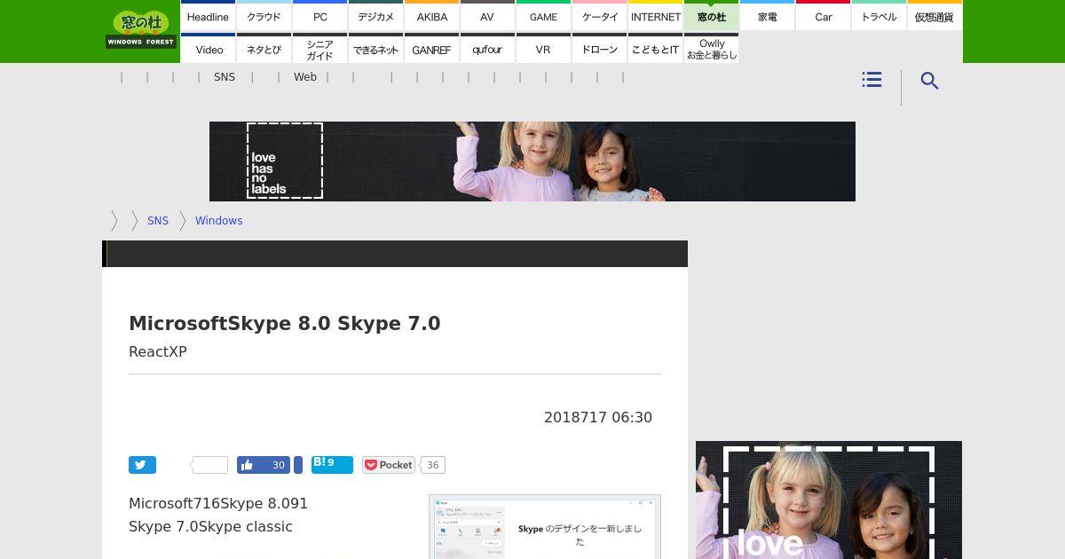
Task: Open the 窓の杜 Windows Forest logo
Action: [140, 29]
